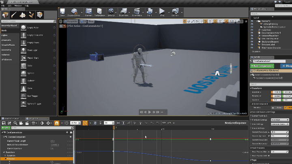
Task: Click the eject pilot icon in viewport
Action: [61, 26]
